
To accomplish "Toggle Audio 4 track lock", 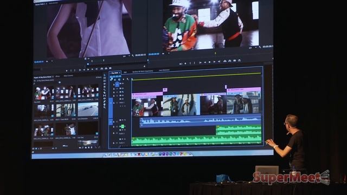I will pyautogui.click(x=114, y=143).
